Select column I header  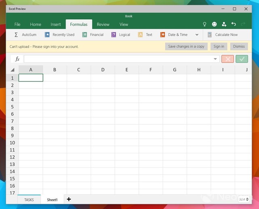(223, 70)
